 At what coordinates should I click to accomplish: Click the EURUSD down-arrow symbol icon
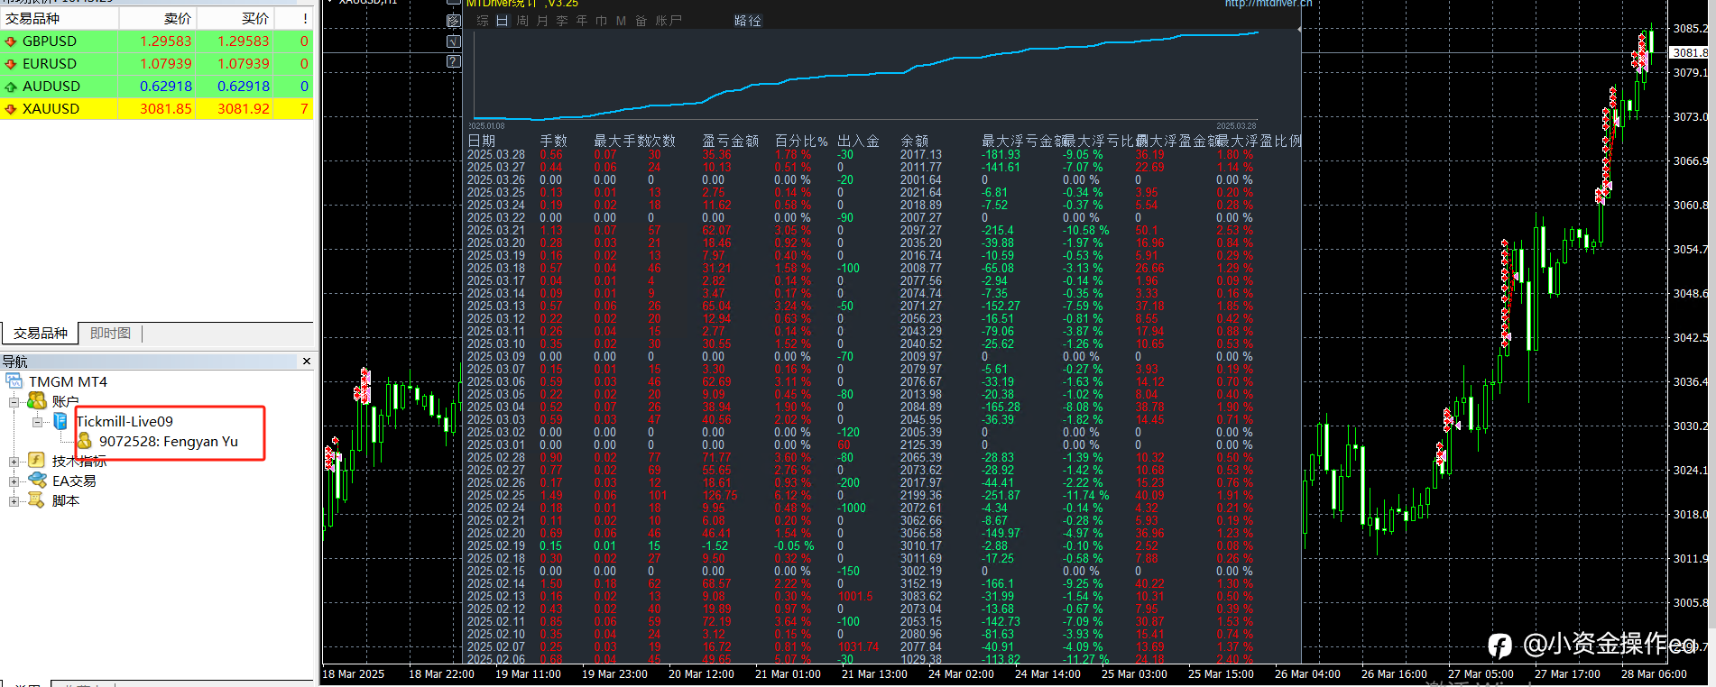11,64
